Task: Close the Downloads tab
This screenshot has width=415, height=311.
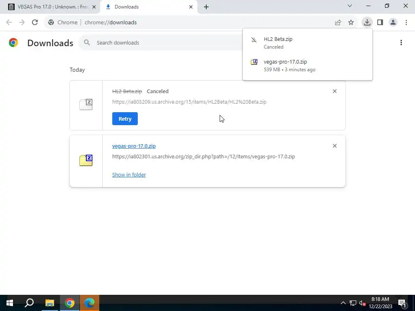Action: (x=191, y=7)
